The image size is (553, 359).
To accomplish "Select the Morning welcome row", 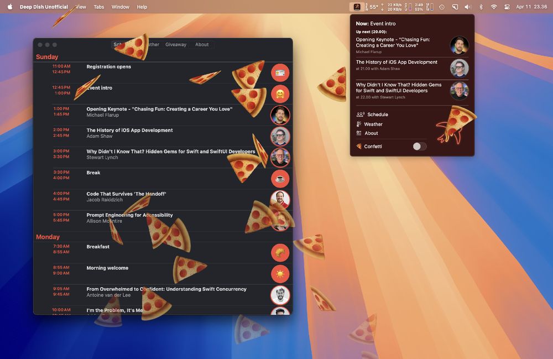I will click(x=163, y=274).
